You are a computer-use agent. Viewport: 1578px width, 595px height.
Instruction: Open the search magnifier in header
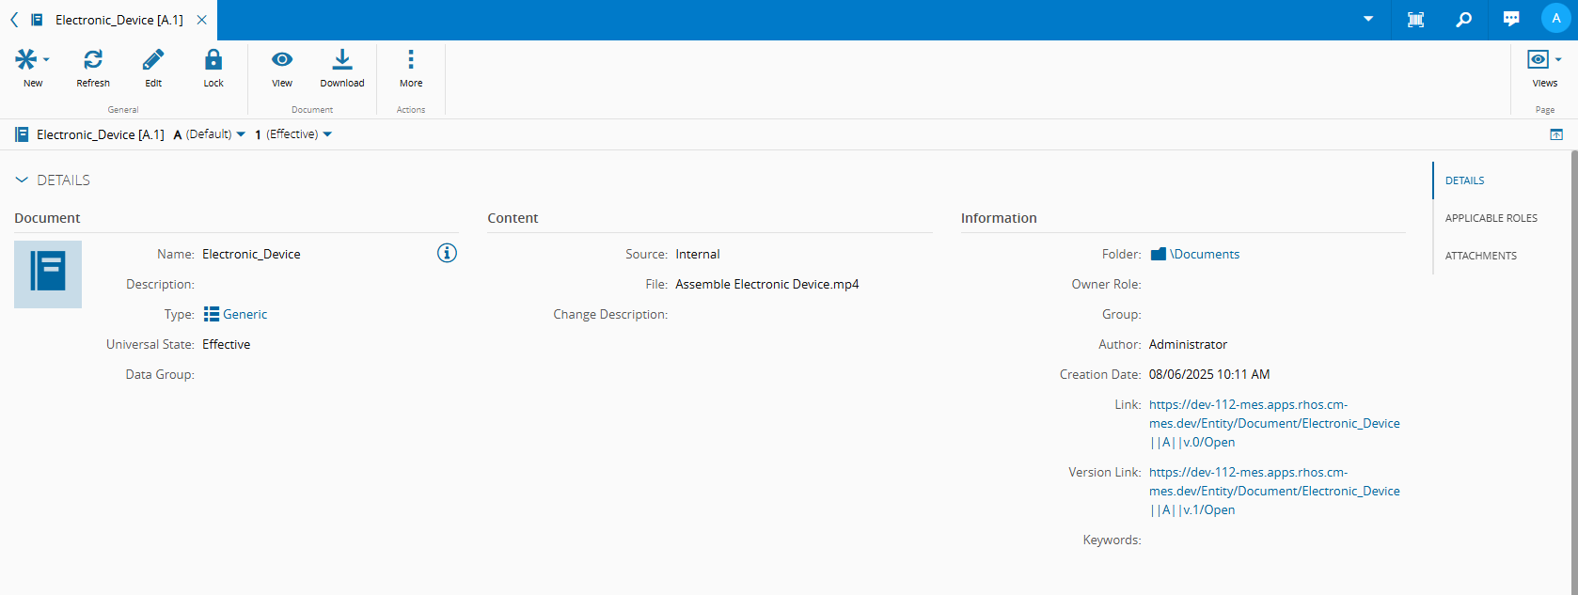pos(1463,19)
